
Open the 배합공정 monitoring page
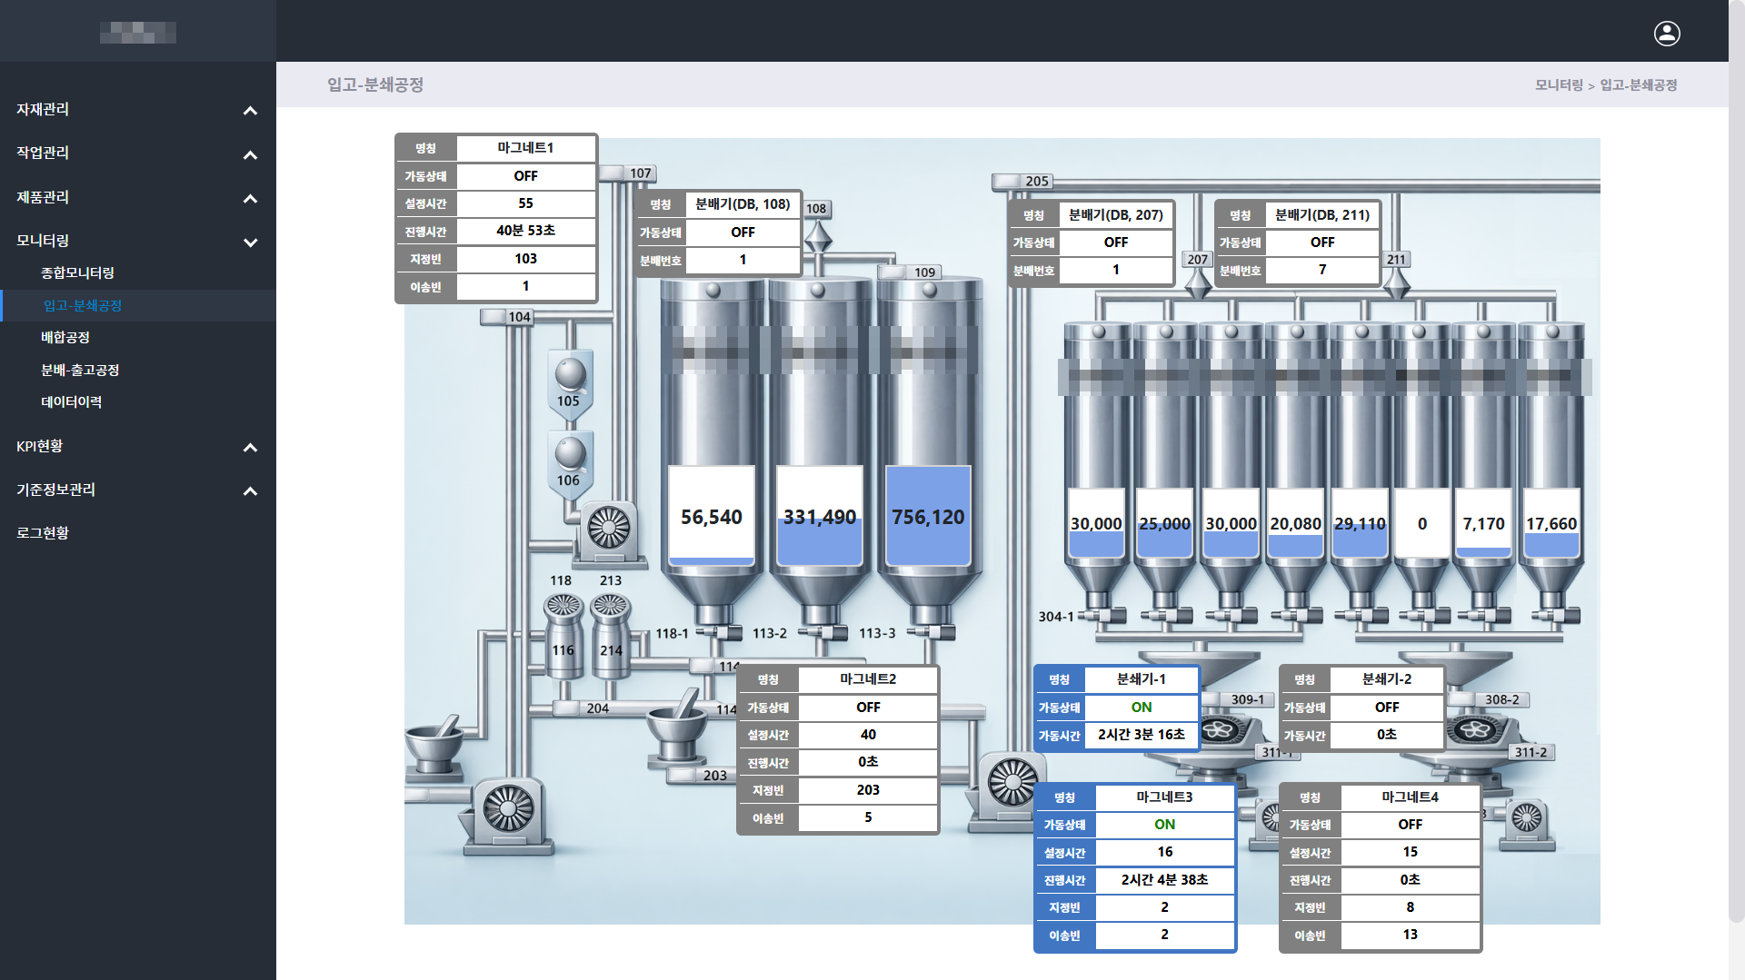click(x=65, y=338)
